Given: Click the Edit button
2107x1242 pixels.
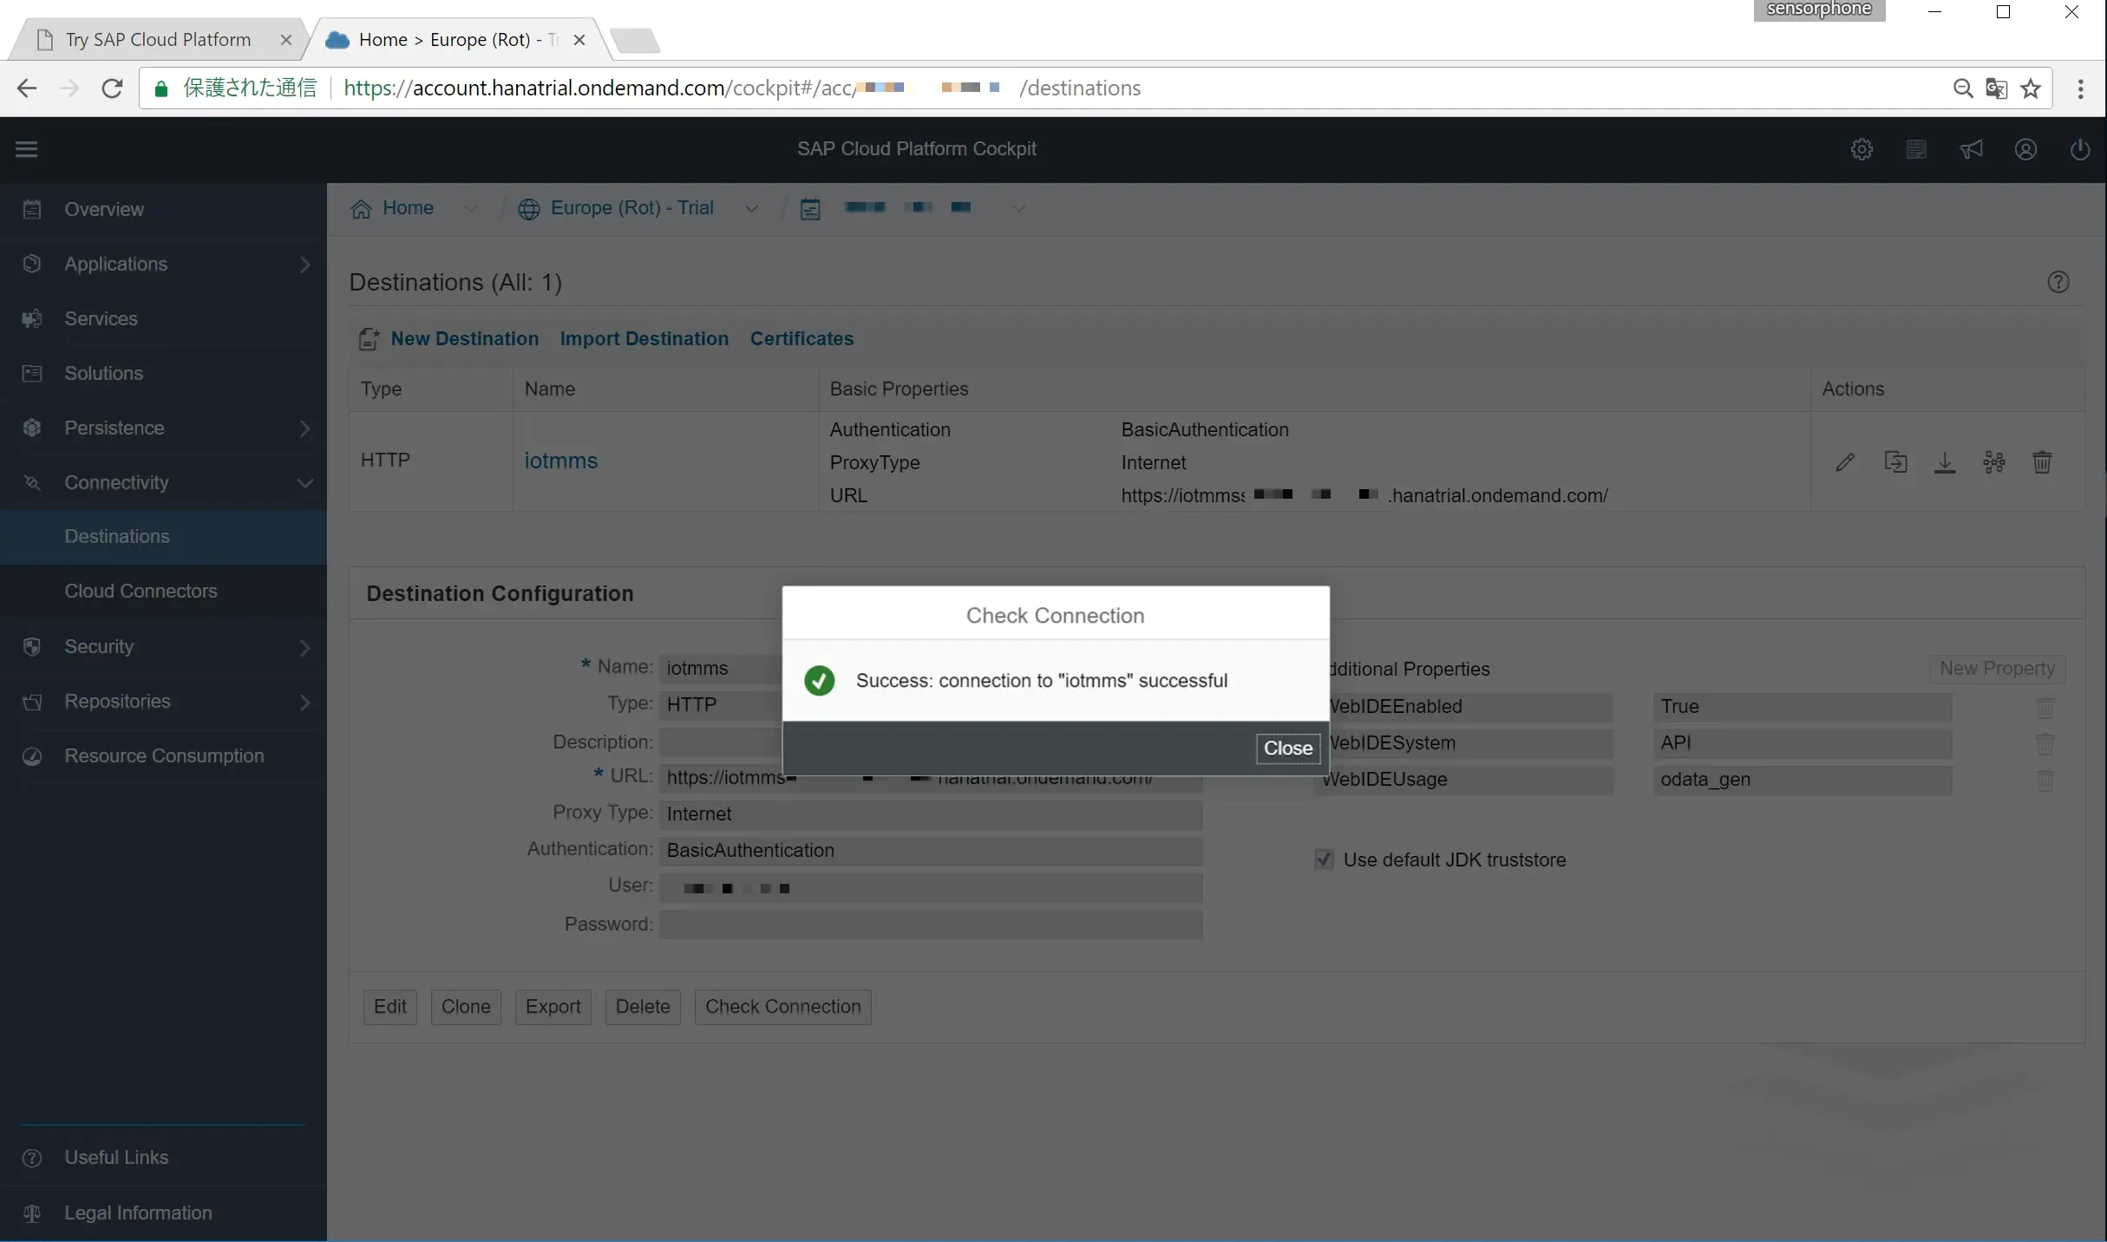Looking at the screenshot, I should [390, 1006].
